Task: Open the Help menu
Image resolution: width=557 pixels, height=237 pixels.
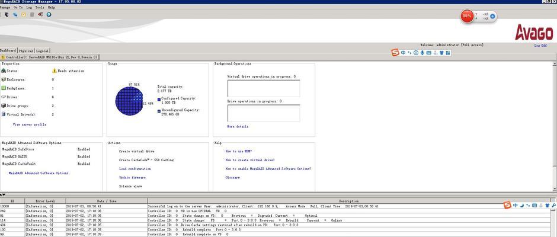Action: pyautogui.click(x=51, y=7)
